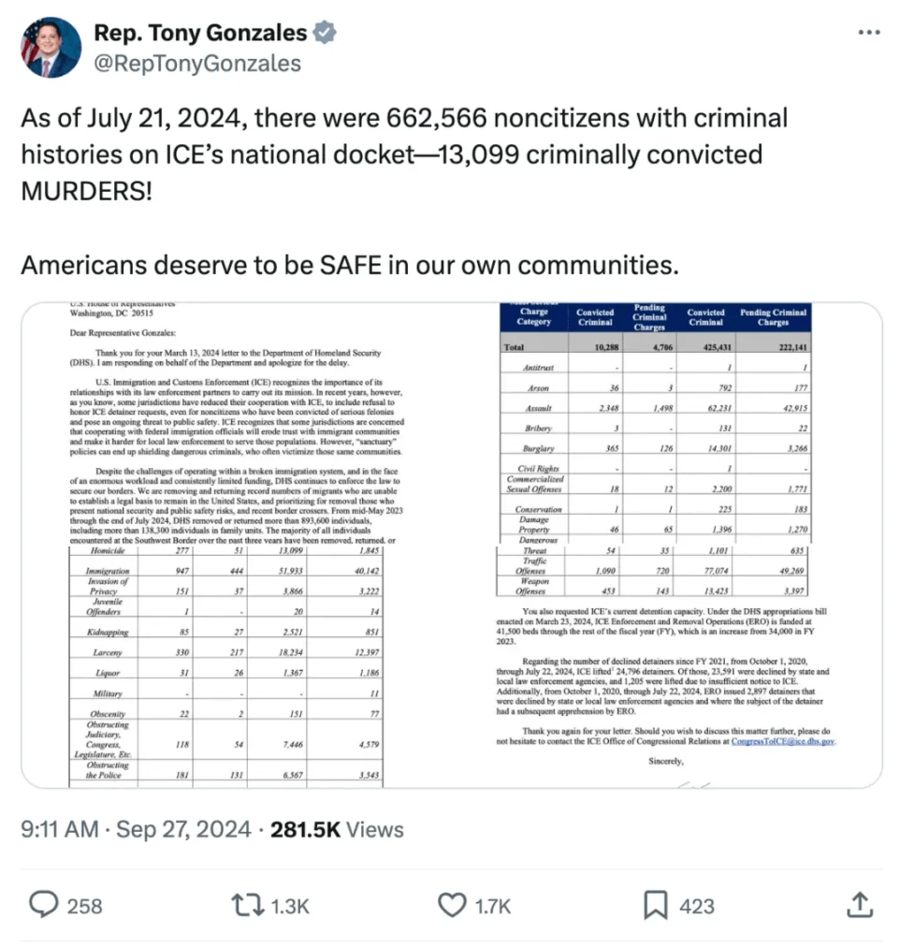This screenshot has width=899, height=947.
Task: Open the three-dot more options menu
Action: [x=869, y=33]
